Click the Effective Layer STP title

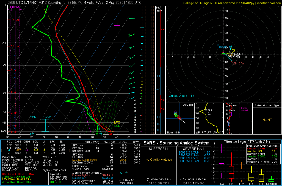247,142
